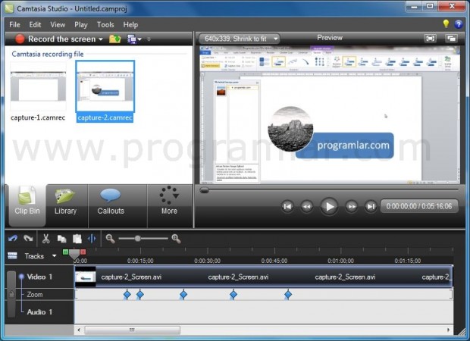
Task: Click the red Record the screen button
Action: pos(20,39)
